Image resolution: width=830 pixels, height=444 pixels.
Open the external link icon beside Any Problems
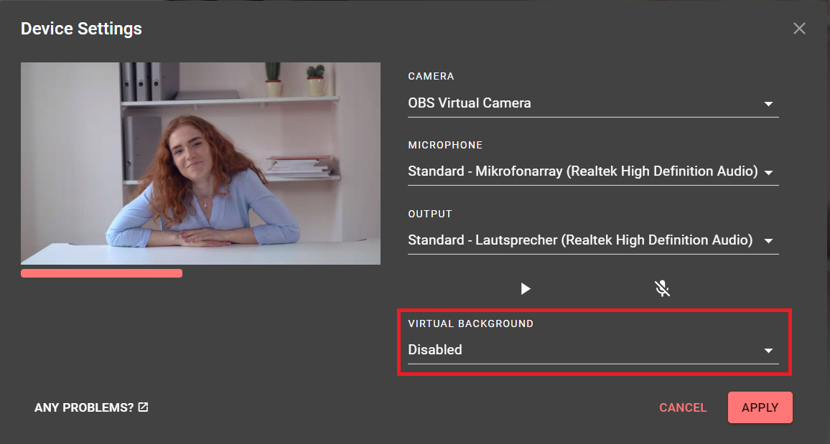(143, 407)
